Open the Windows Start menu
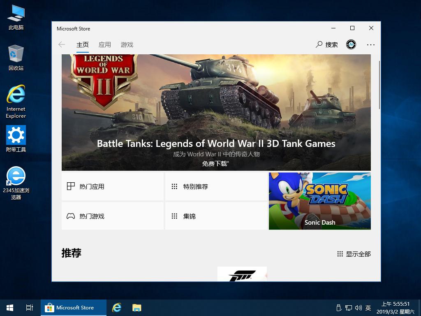Image resolution: width=421 pixels, height=316 pixels. click(x=10, y=308)
